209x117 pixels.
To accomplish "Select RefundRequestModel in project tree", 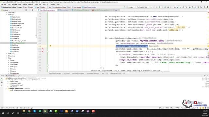I will pyautogui.click(x=18, y=43).
